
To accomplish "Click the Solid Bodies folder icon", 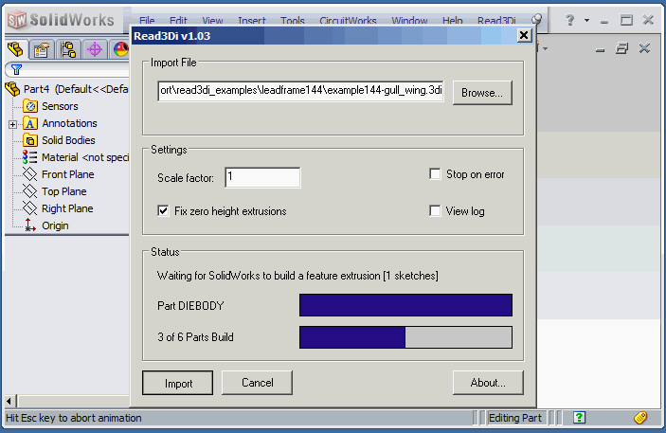I will [x=30, y=140].
